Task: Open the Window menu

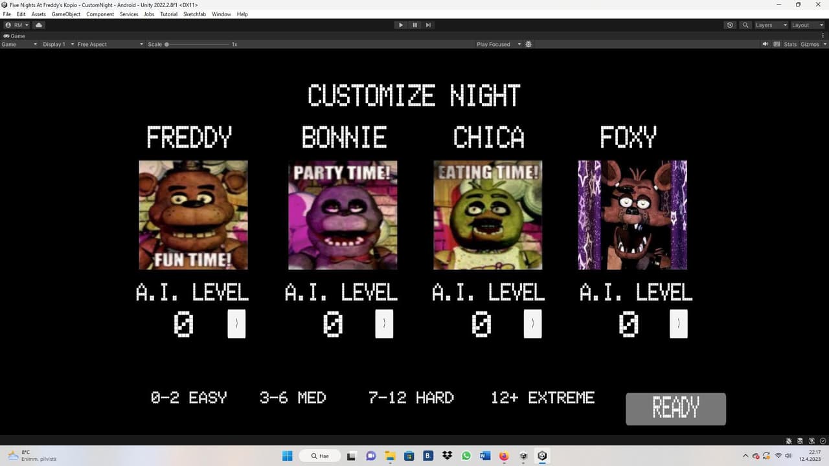Action: click(221, 14)
